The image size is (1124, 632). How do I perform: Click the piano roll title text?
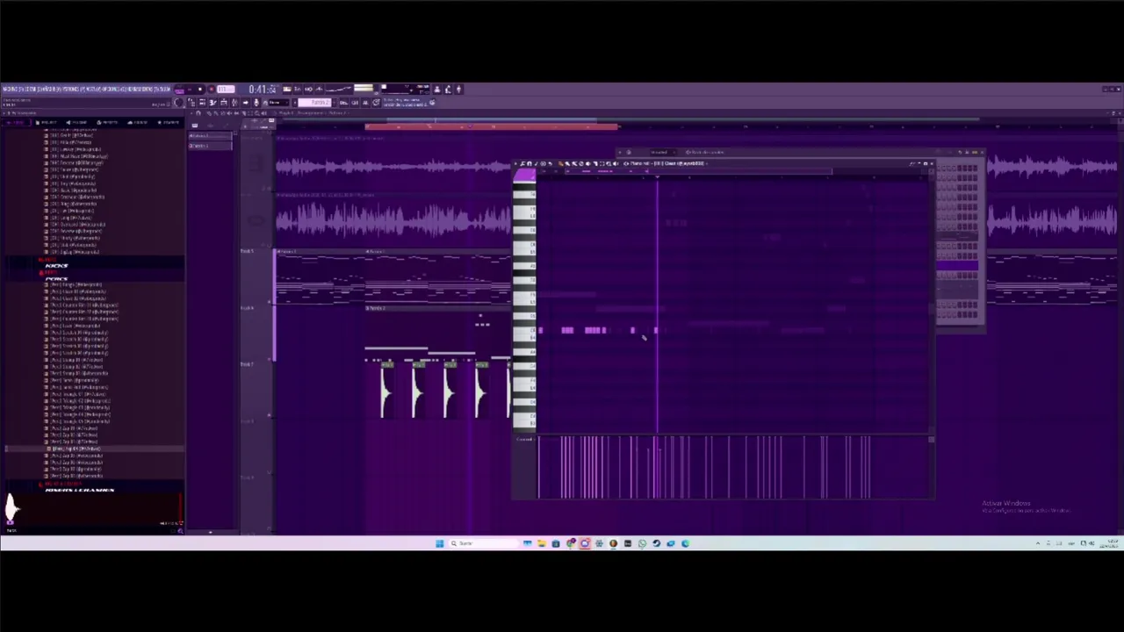667,163
